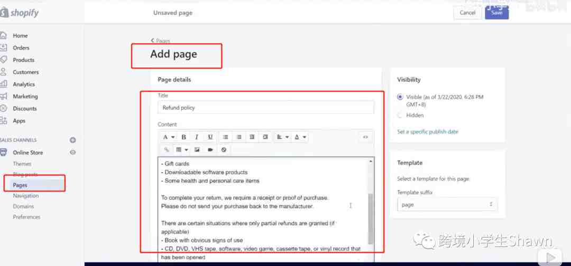Select the Visible radio button
The height and width of the screenshot is (266, 571).
[x=400, y=97]
